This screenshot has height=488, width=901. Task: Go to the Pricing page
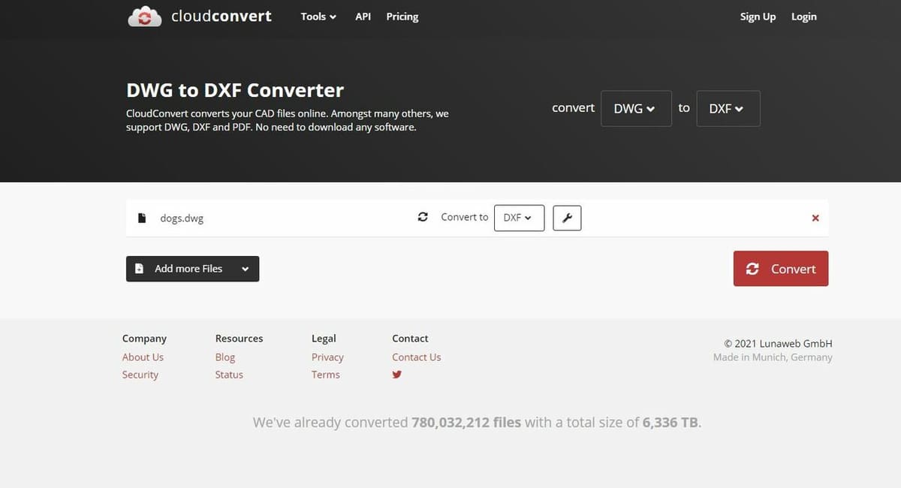402,17
